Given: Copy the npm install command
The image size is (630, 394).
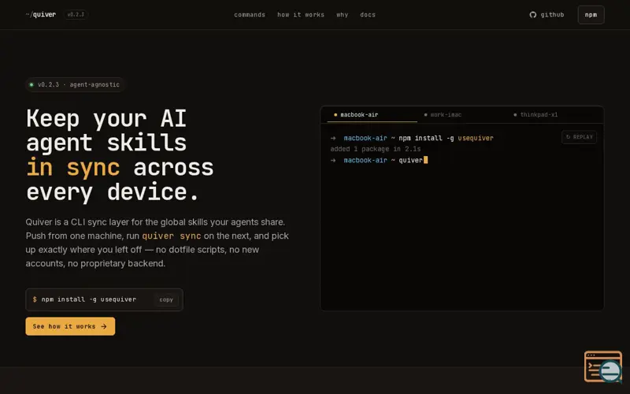Looking at the screenshot, I should [166, 299].
